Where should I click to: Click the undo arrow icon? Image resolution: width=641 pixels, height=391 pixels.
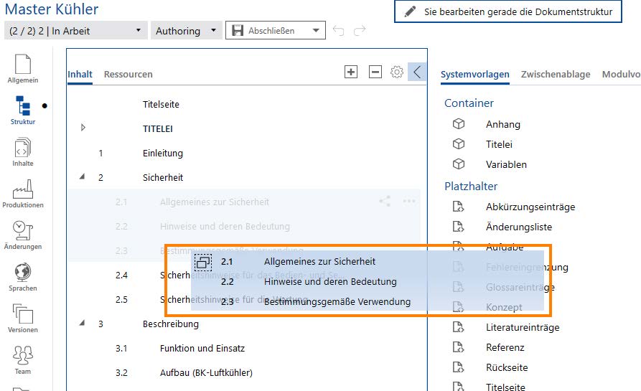click(x=339, y=31)
